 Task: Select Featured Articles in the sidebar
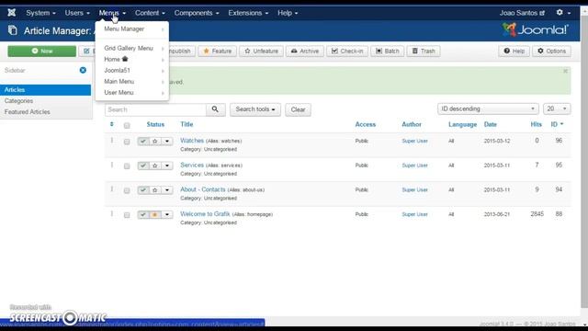coord(27,112)
